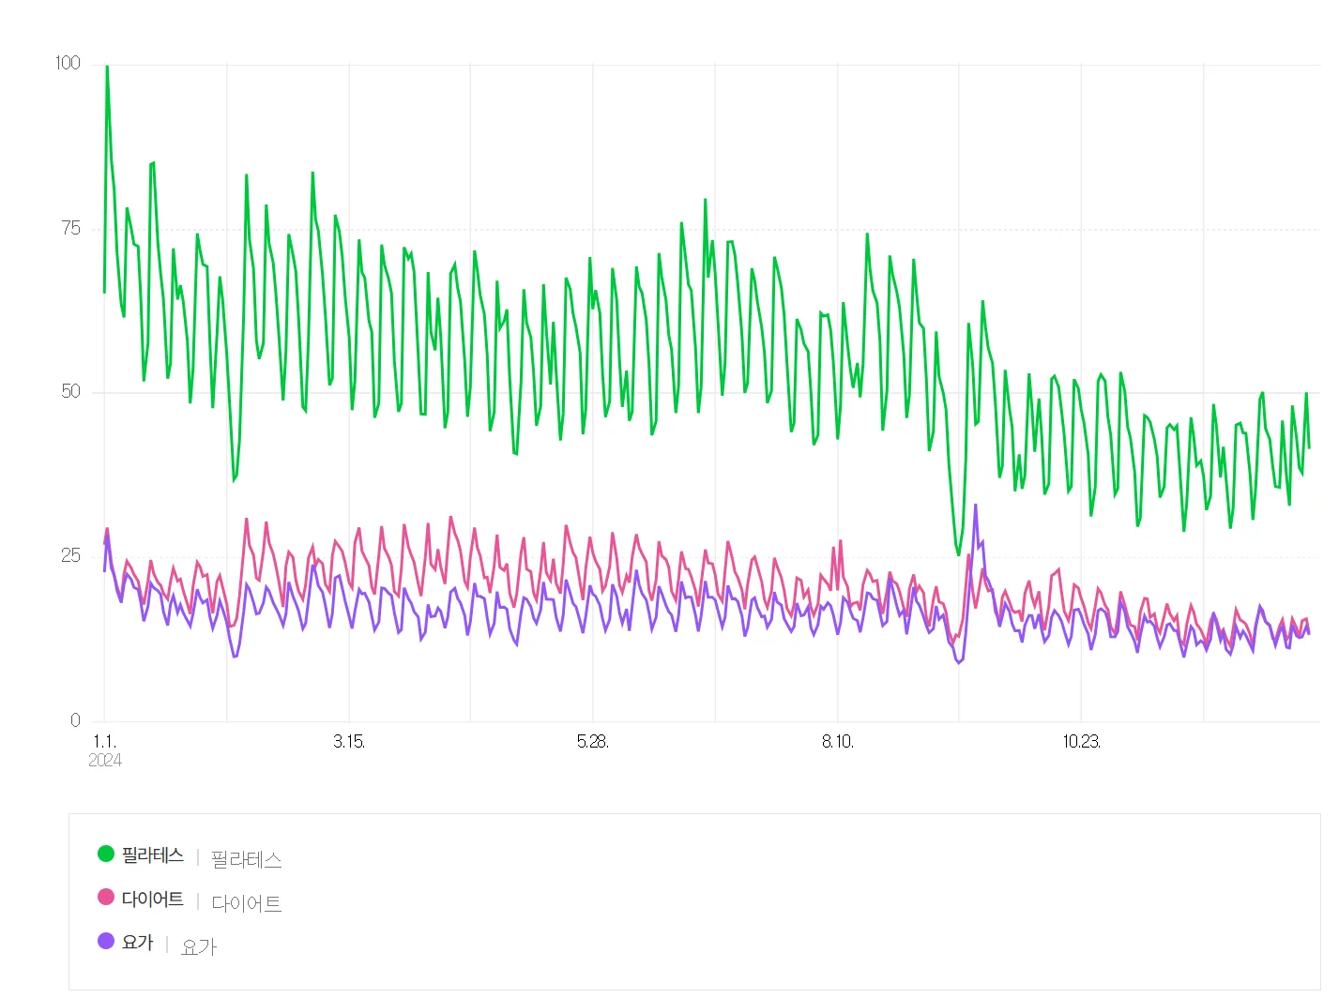Click the 2024 year label
This screenshot has height=998, width=1339.
click(x=104, y=760)
